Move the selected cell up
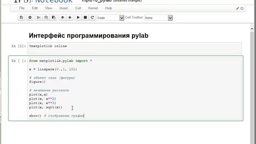 [62, 18]
